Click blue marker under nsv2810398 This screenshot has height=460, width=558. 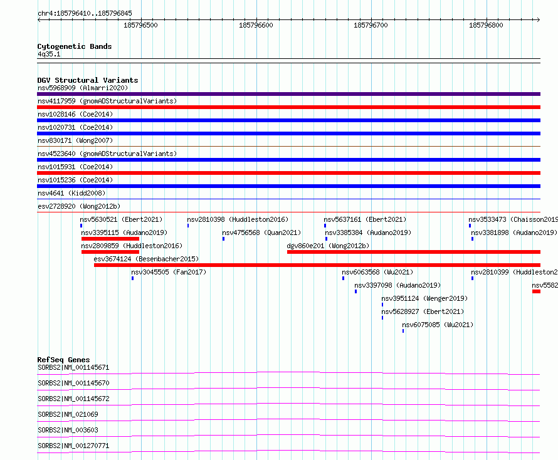[x=188, y=226]
